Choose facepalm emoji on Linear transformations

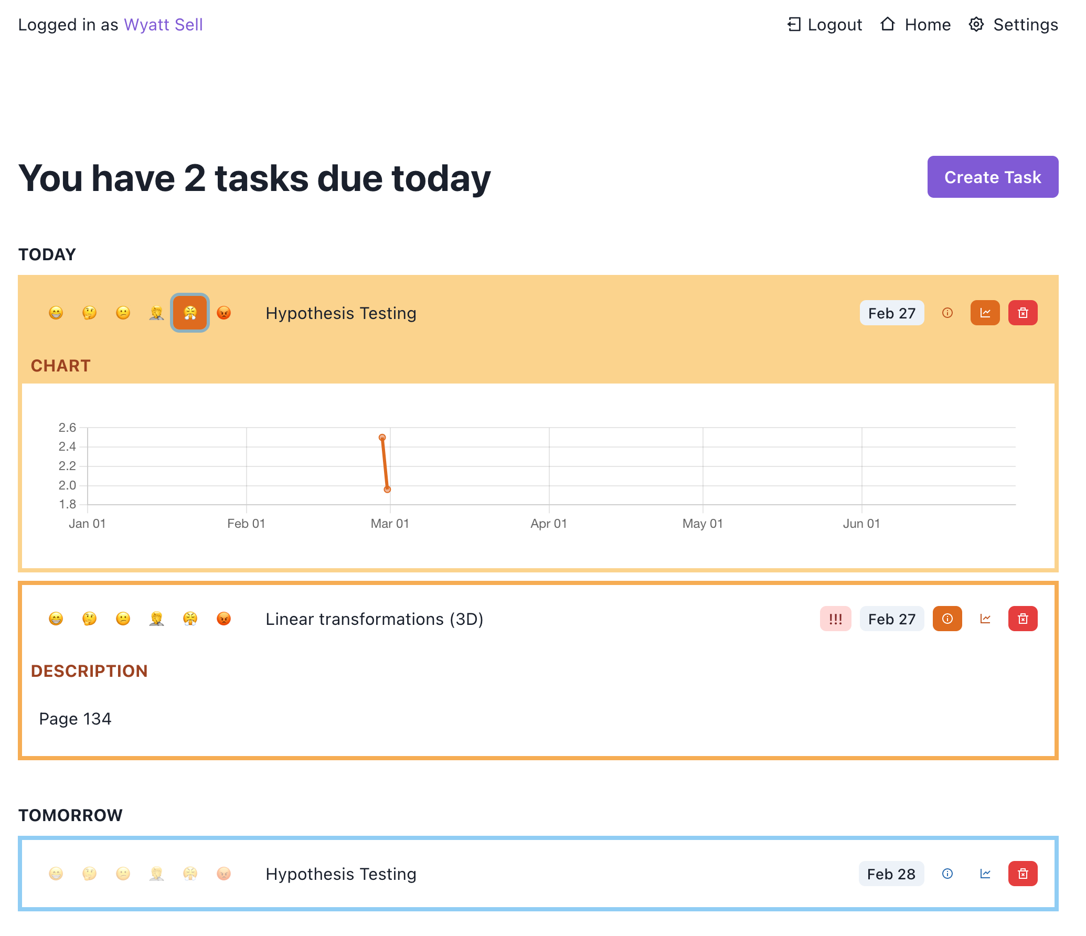click(156, 619)
